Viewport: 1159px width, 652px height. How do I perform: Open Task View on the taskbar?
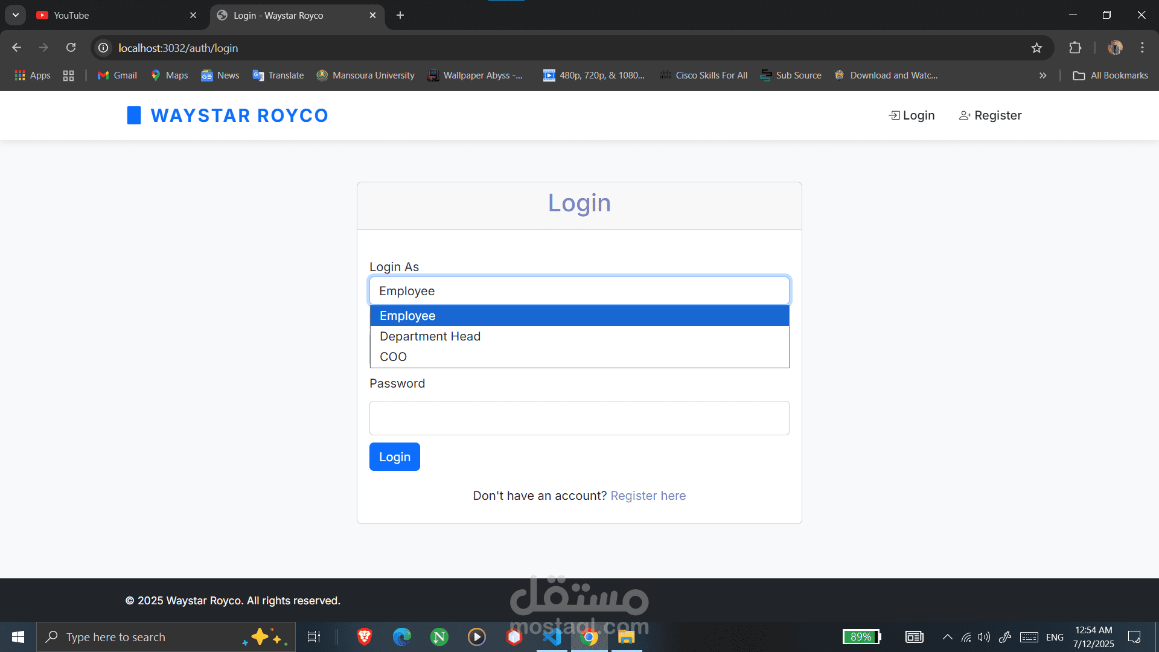coord(314,637)
